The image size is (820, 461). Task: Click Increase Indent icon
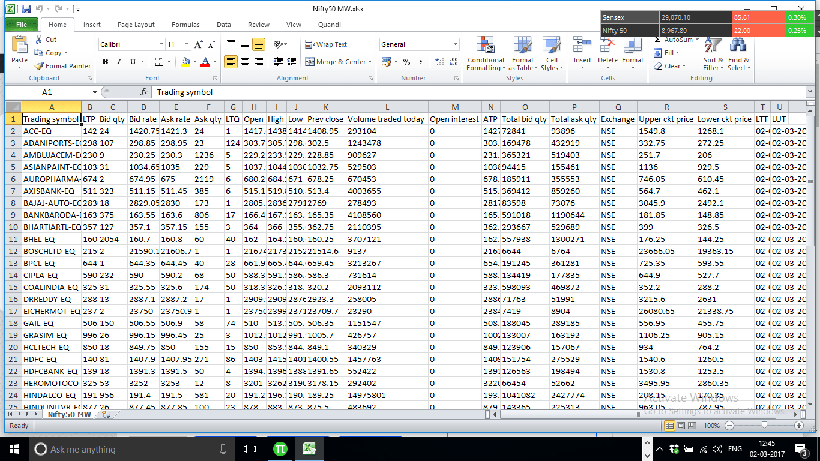pyautogui.click(x=292, y=62)
